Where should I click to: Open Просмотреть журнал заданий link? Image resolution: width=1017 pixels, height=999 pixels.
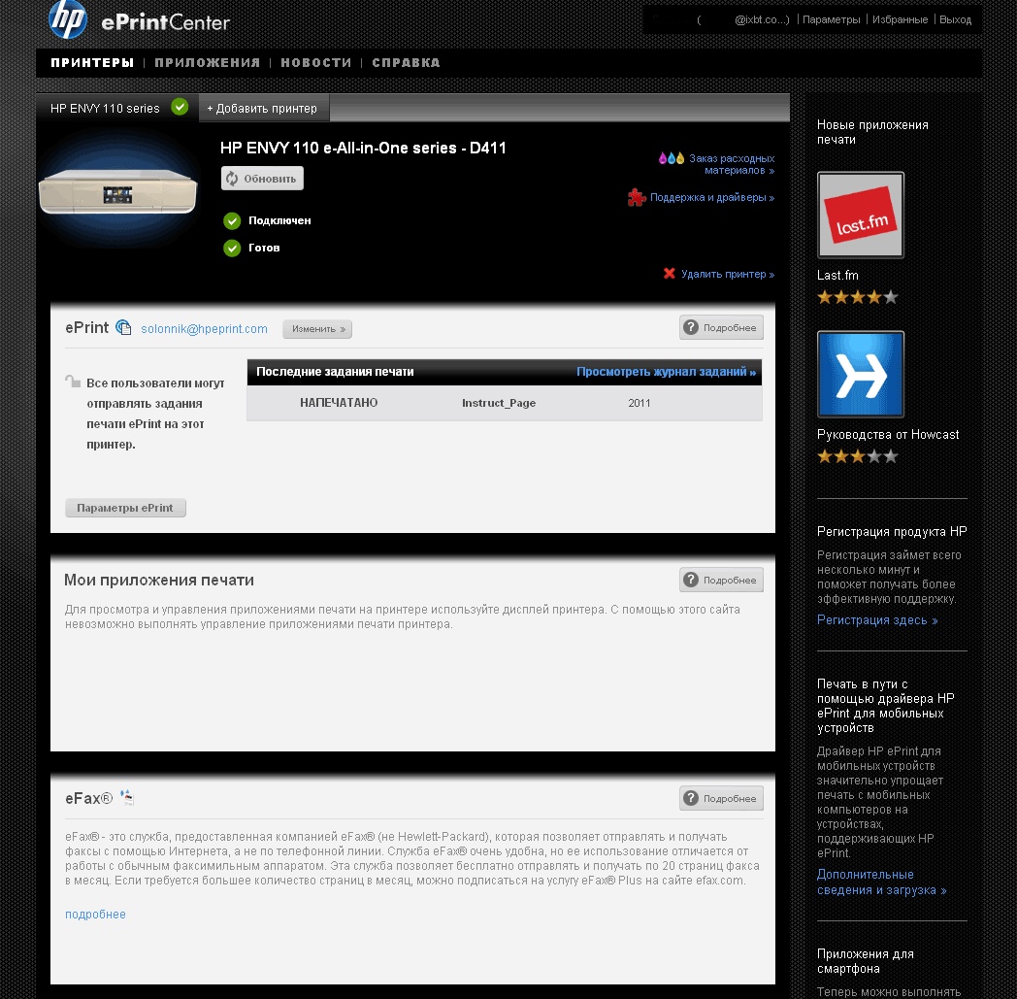[x=666, y=372]
